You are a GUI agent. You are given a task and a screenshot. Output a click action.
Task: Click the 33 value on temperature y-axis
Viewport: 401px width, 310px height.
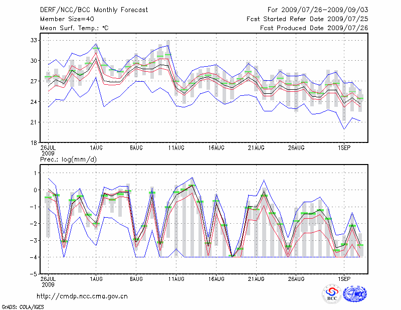pos(34,40)
